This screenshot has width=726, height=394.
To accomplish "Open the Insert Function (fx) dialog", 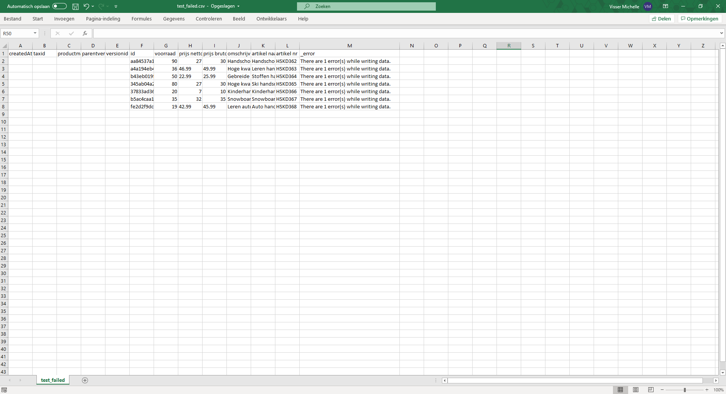I will click(x=85, y=33).
